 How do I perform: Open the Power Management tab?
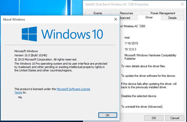[163, 13]
